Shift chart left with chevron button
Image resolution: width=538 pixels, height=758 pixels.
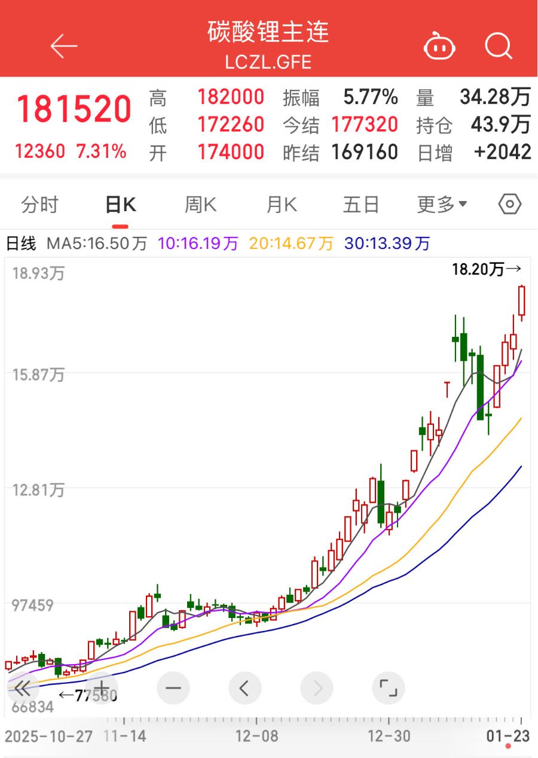tap(244, 688)
